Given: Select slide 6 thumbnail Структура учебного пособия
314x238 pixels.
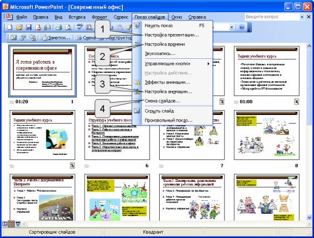Looking at the screenshot, I should 117,135.
